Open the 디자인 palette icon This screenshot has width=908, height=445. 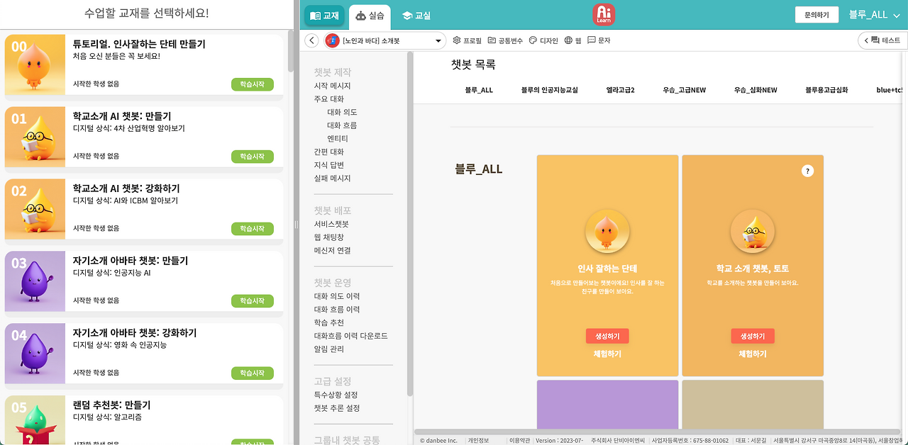coord(533,40)
